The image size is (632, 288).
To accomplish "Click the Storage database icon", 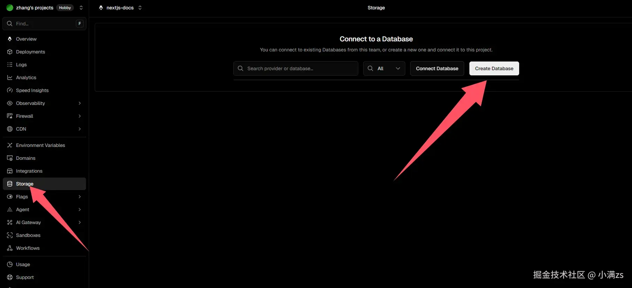I will click(10, 184).
